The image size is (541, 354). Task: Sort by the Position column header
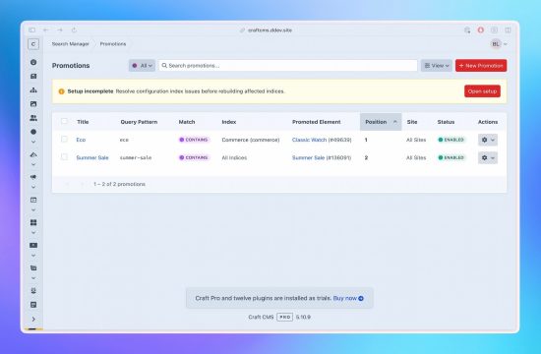[x=381, y=122]
